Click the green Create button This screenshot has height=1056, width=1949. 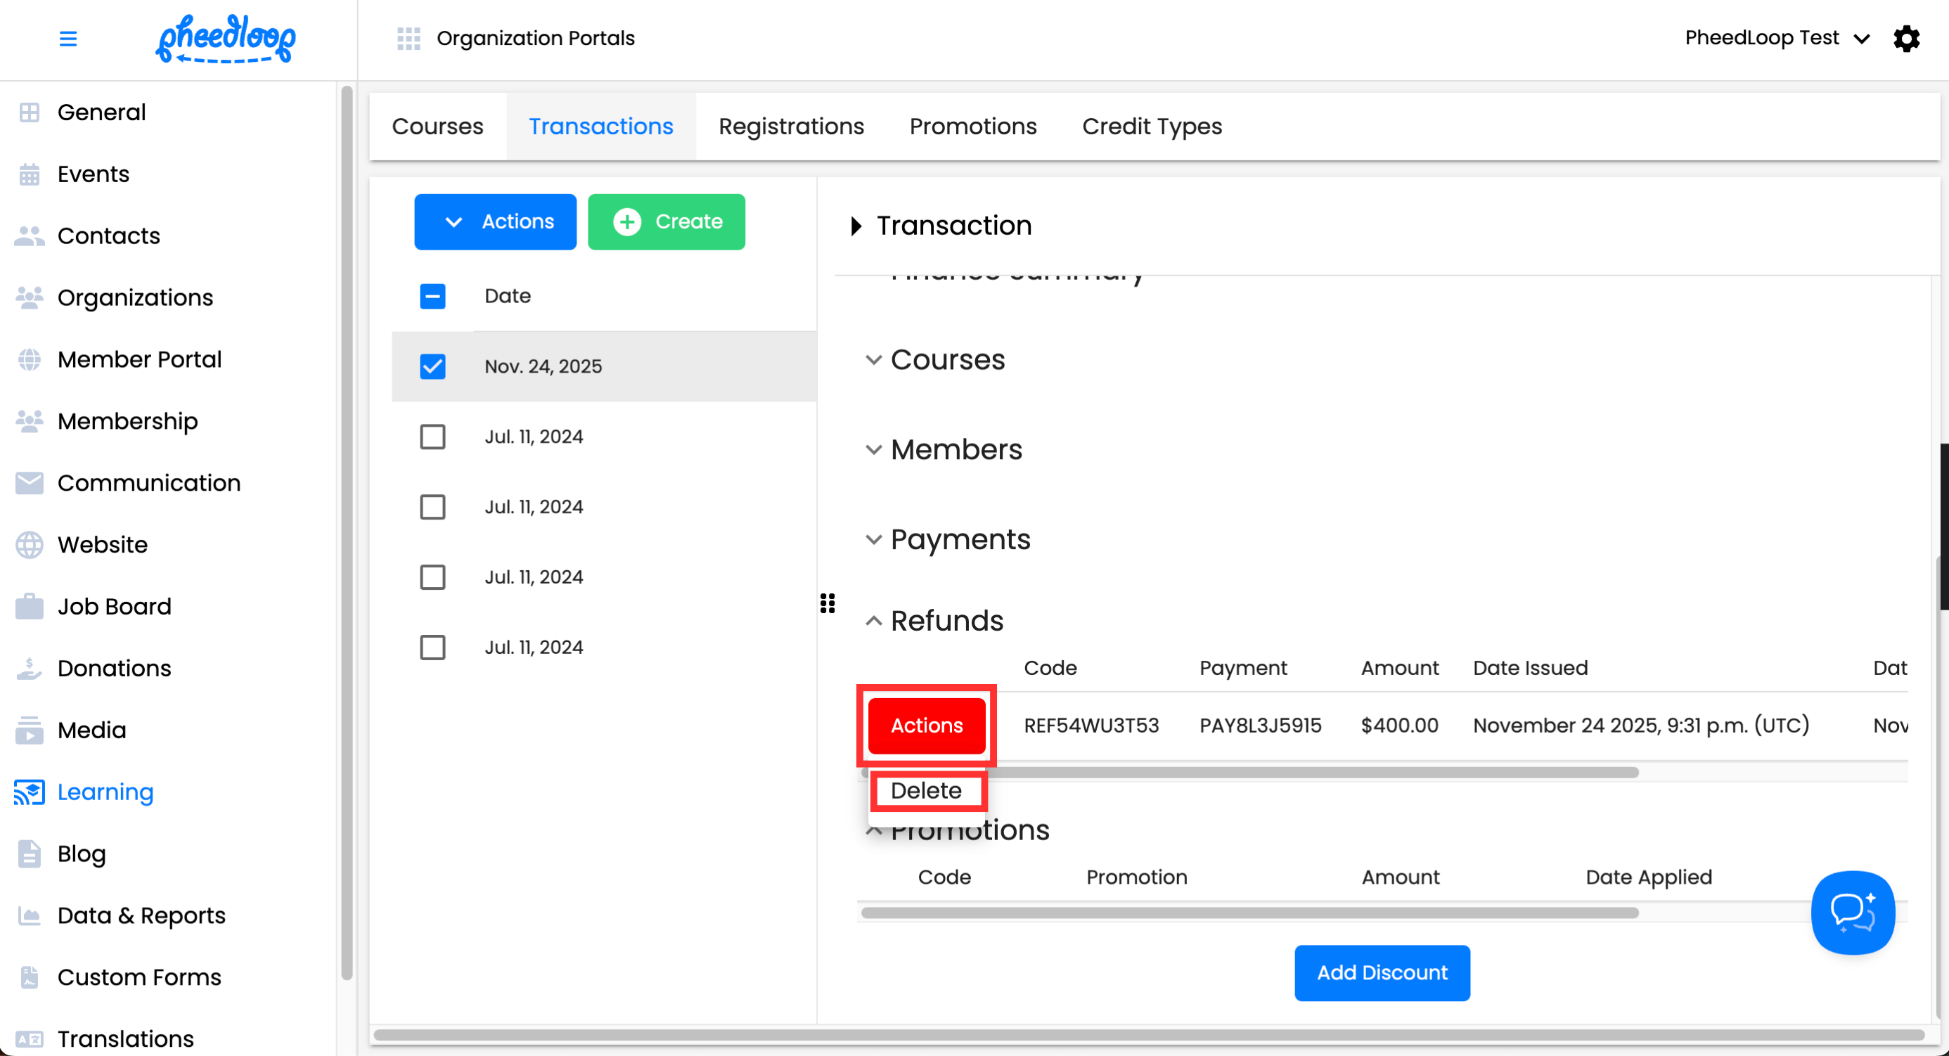tap(666, 221)
